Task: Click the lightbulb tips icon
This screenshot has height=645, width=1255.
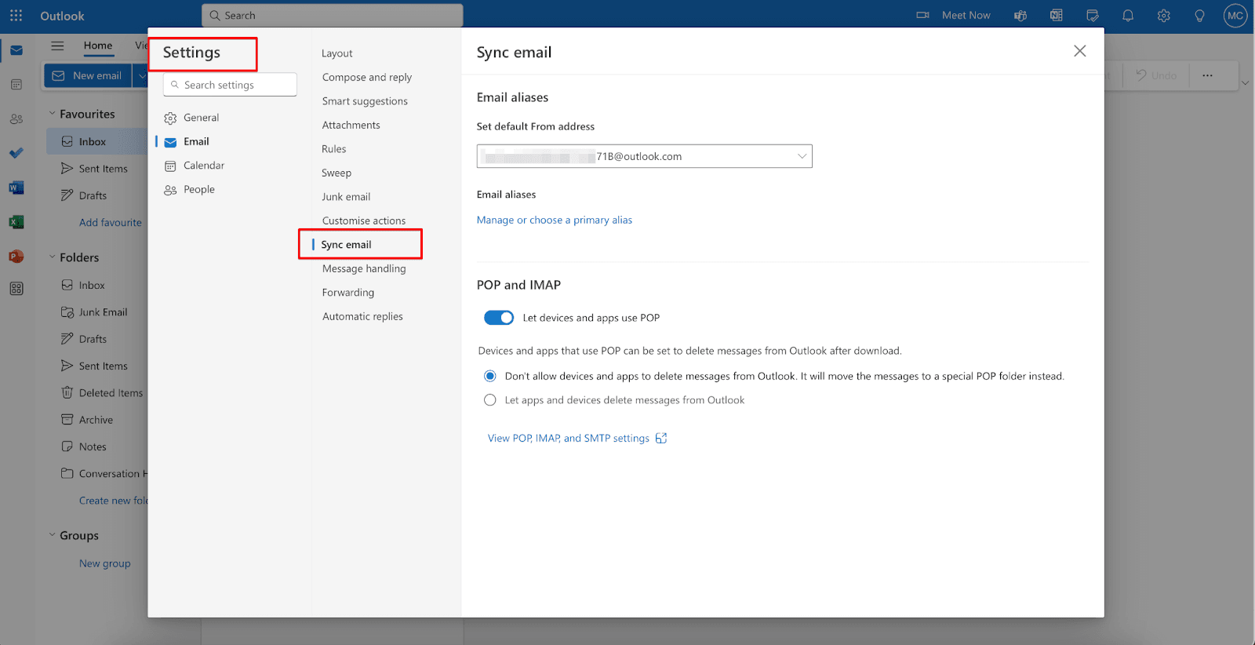Action: click(1199, 16)
